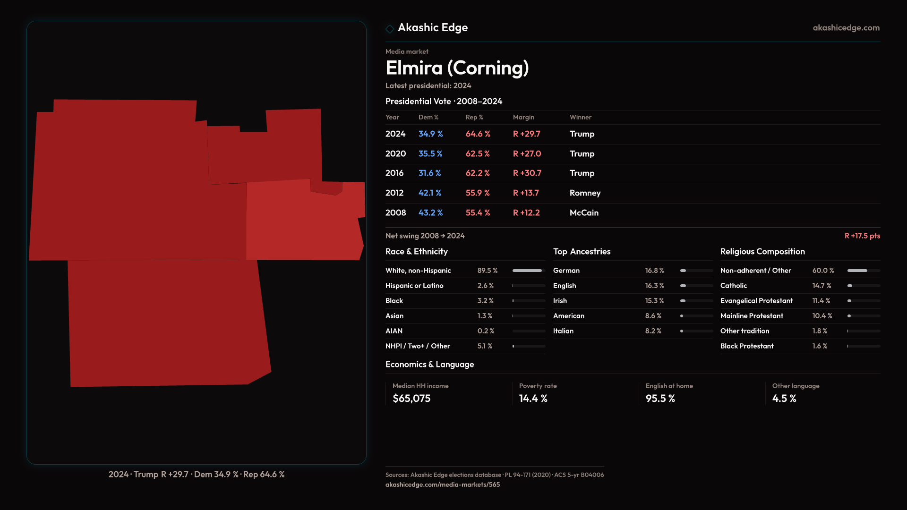Click the Poverty rate 14.4 % stat
Screen dimensions: 907x510
[533, 399]
